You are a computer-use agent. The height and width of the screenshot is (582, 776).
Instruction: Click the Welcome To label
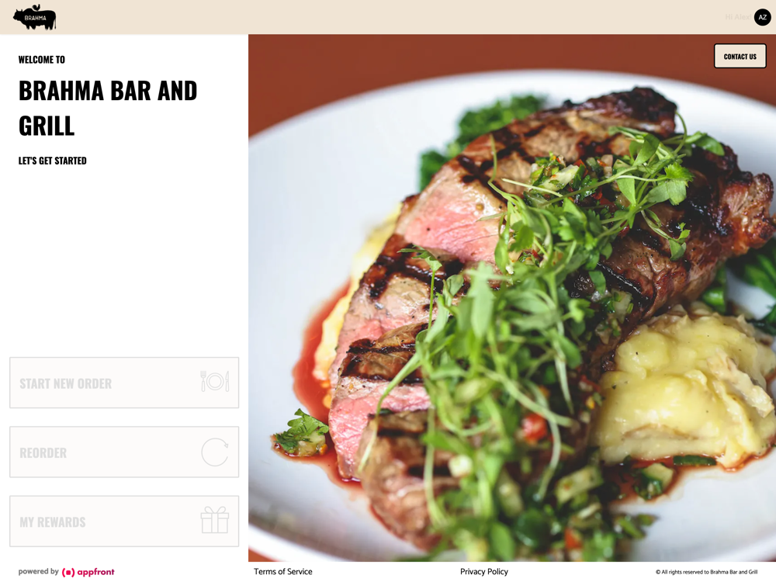42,60
